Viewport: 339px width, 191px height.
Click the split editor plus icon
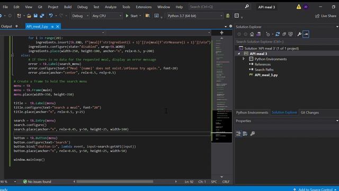tap(221, 33)
